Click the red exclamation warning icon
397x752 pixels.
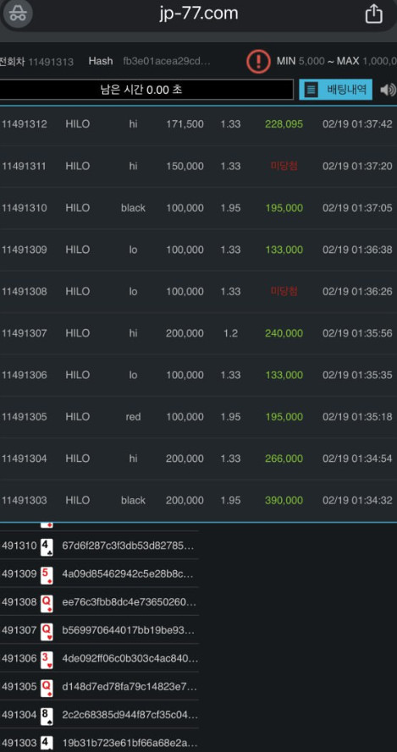pyautogui.click(x=259, y=62)
